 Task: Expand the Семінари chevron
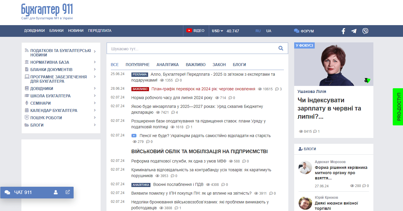tap(95, 103)
